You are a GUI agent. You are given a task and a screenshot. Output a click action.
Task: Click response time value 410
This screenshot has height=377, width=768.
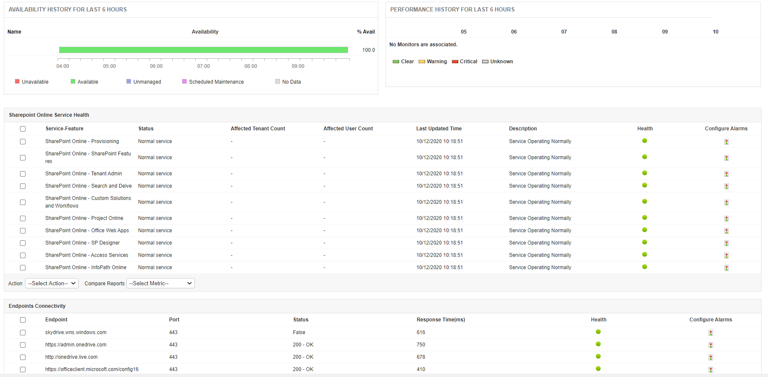coord(421,369)
